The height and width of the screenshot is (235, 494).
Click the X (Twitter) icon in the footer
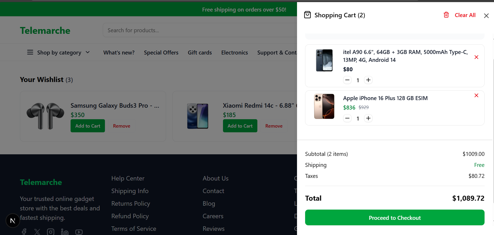pyautogui.click(x=37, y=232)
